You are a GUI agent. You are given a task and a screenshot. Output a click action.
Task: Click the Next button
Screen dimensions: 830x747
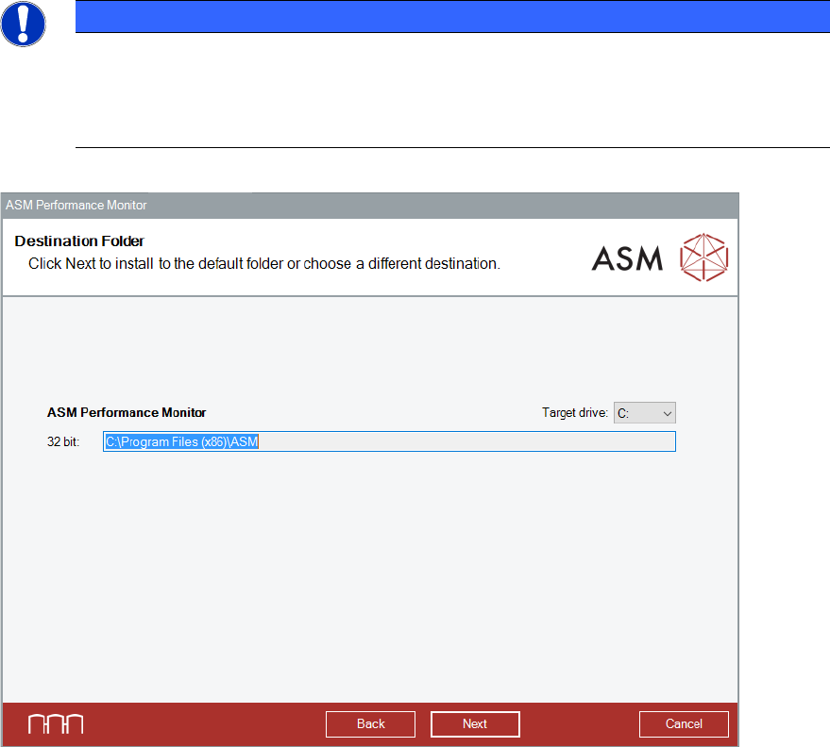point(475,723)
